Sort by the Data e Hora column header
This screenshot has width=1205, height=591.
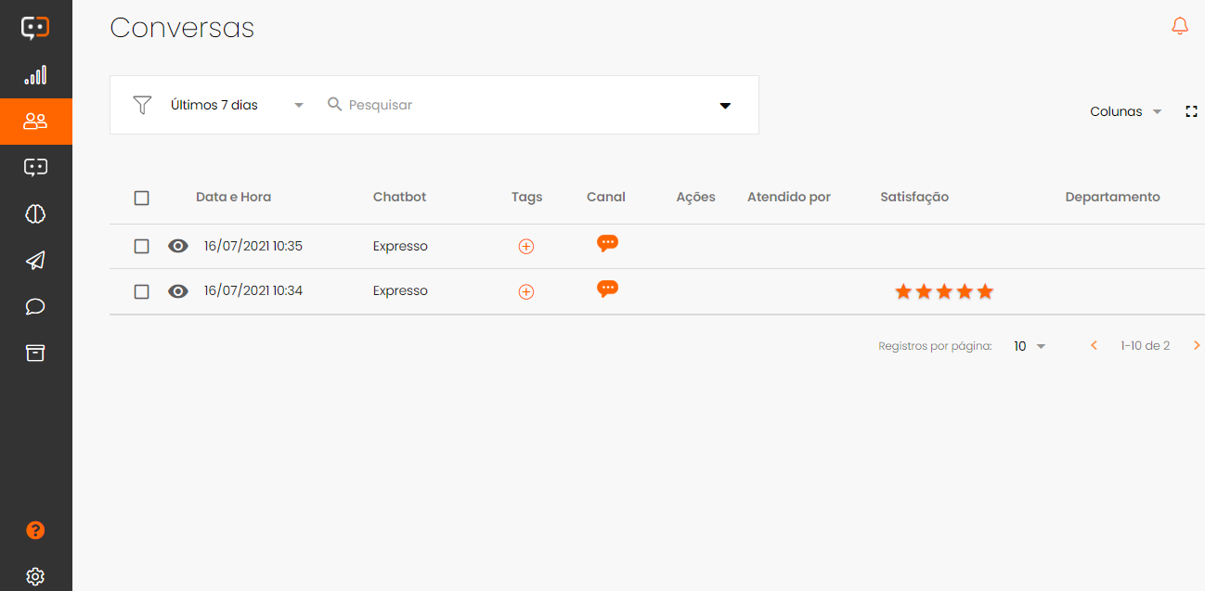pyautogui.click(x=233, y=198)
